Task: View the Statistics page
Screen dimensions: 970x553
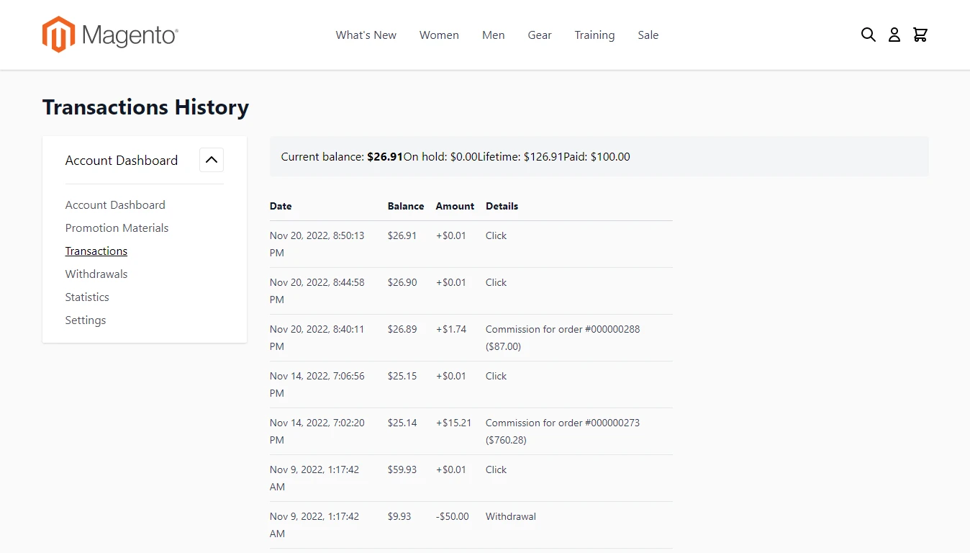Action: click(87, 297)
